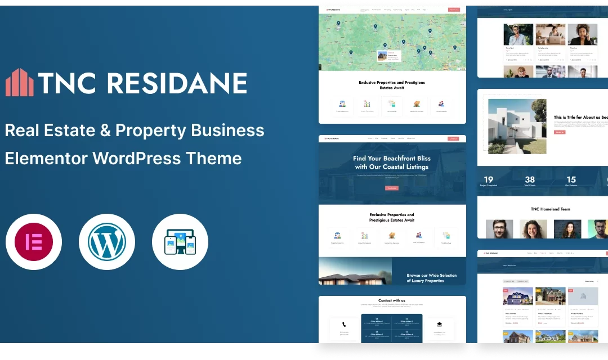Click 'This is Title for About us' heading
Screen dimensions: 608x360
pos(581,117)
